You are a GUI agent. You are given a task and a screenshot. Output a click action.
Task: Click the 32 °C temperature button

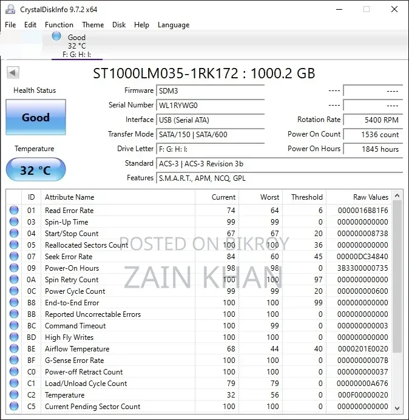coord(36,170)
